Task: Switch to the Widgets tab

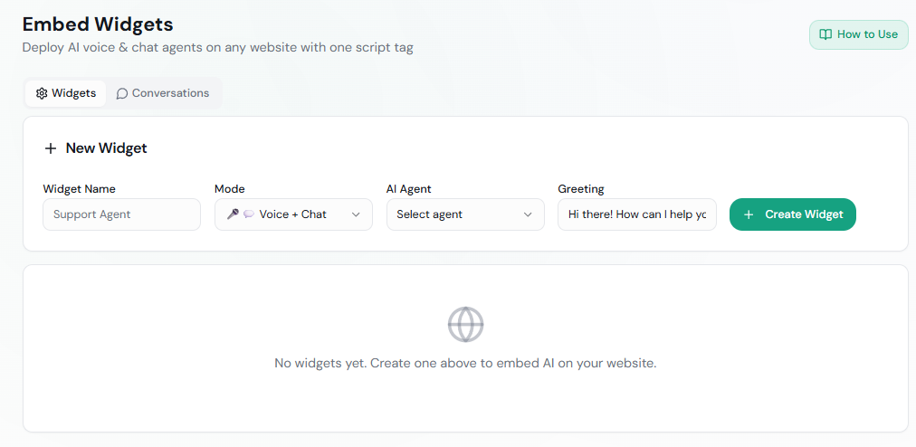Action: [65, 93]
